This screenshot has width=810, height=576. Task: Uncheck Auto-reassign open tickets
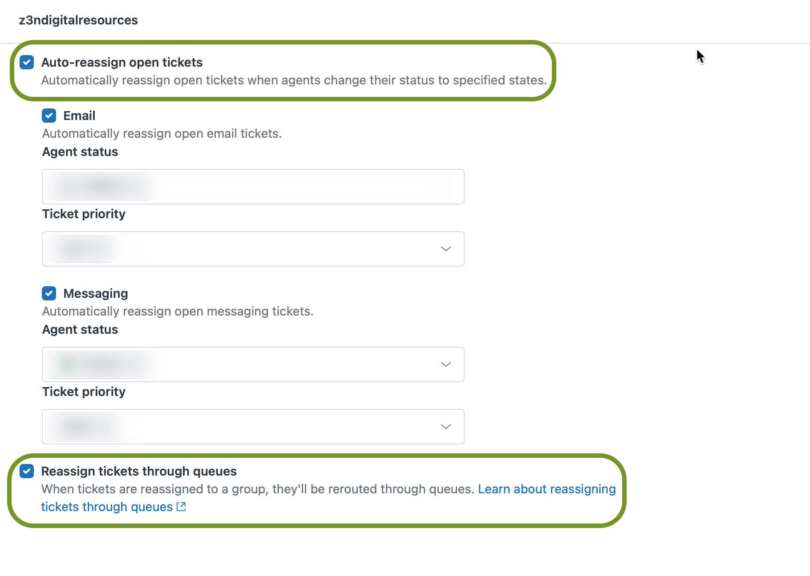(x=27, y=63)
